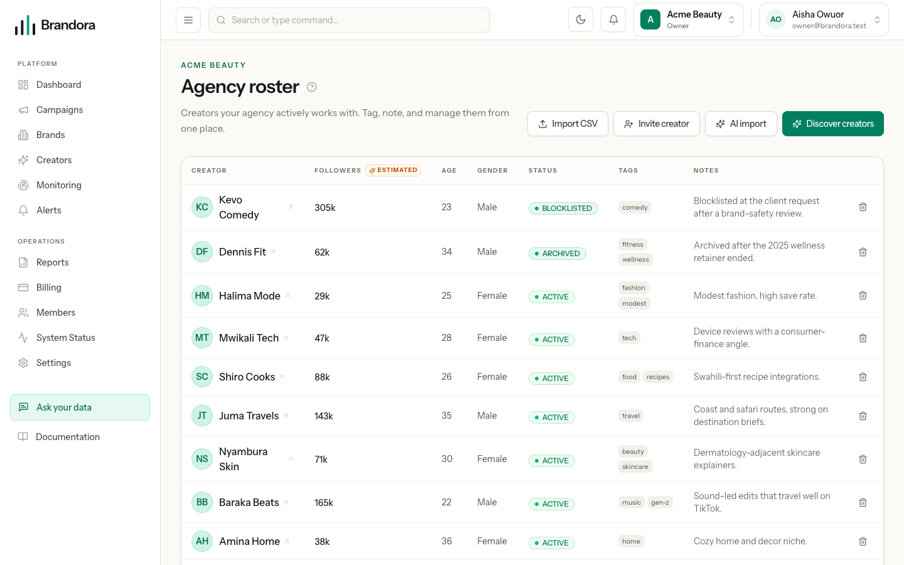This screenshot has height=565, width=904.
Task: Remove Juma Travels with the trash icon
Action: point(863,416)
